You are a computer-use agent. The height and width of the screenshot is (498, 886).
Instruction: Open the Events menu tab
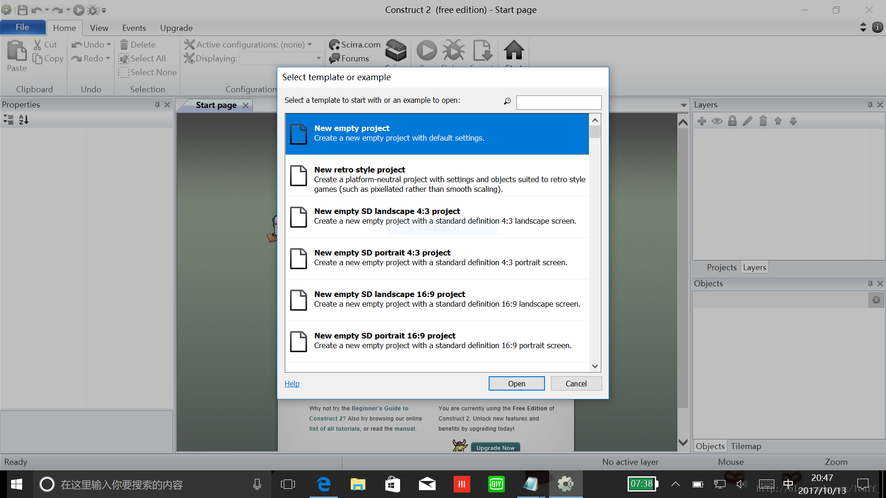(x=134, y=28)
